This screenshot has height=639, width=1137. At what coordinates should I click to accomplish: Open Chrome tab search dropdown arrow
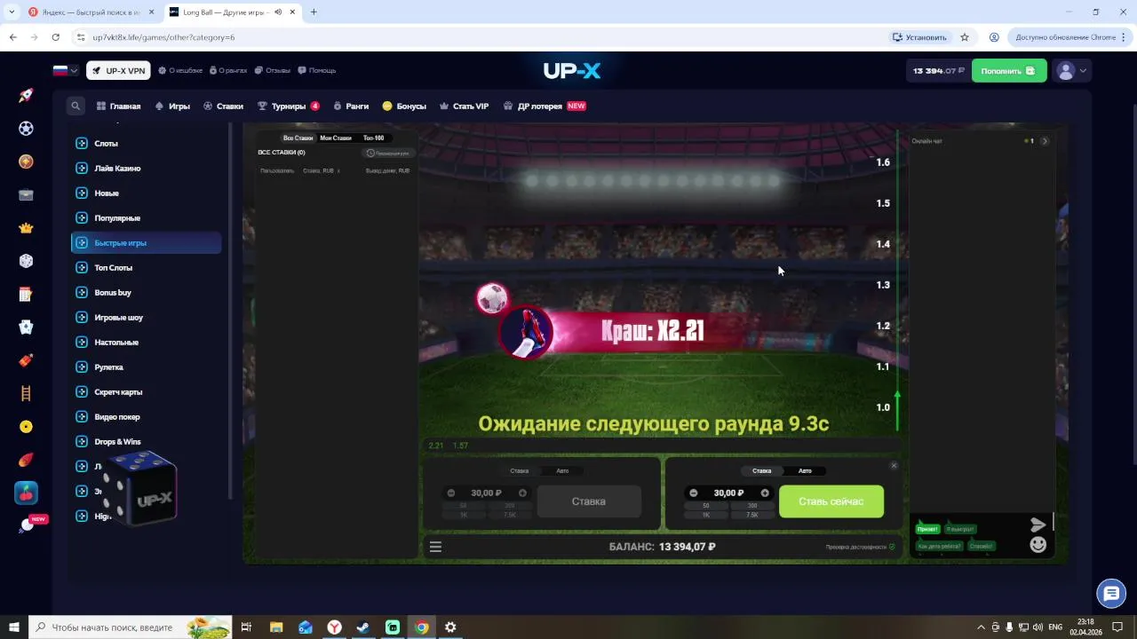(12, 12)
